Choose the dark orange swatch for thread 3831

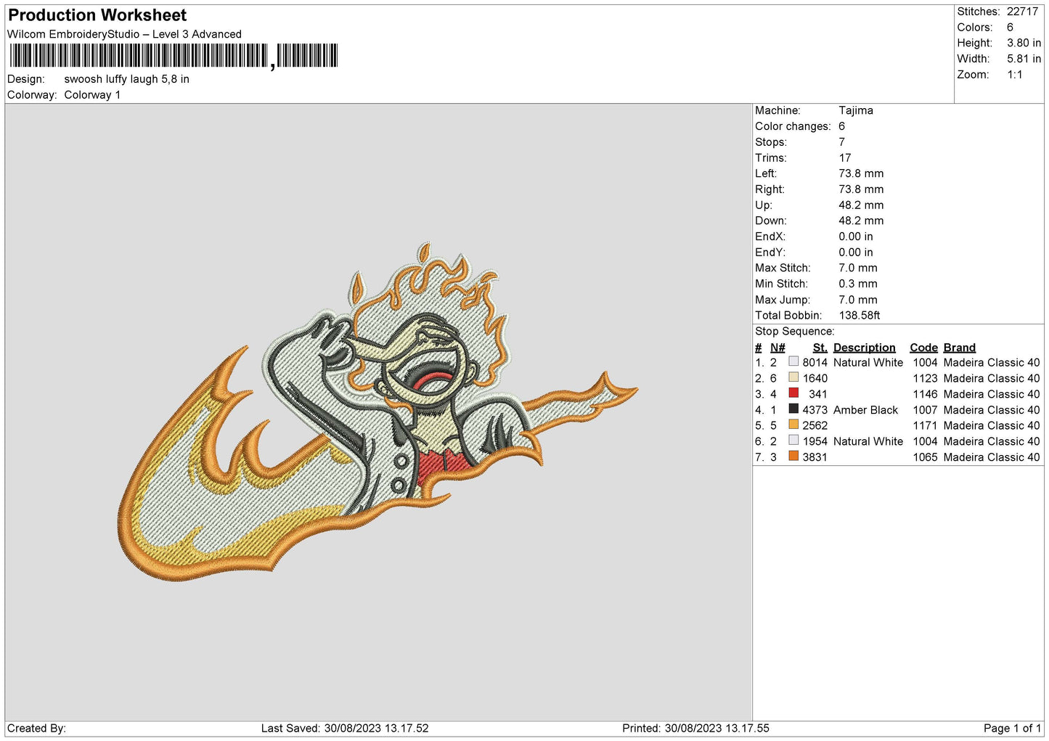793,457
